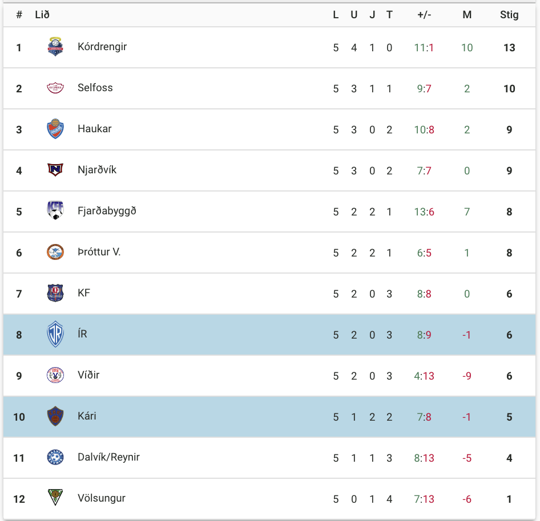Viewport: 540px width, 521px height.
Task: Click the Fjarðabyggð goal ratio 13:6
Action: pyautogui.click(x=424, y=212)
